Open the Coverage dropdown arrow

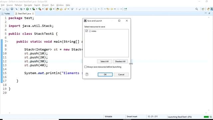37,9
